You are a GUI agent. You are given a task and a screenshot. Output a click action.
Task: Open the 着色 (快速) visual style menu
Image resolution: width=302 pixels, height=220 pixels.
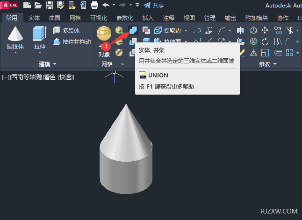[x=58, y=77]
